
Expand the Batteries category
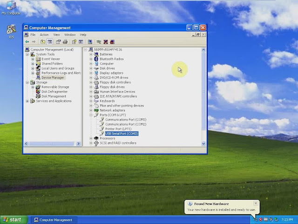(x=91, y=54)
